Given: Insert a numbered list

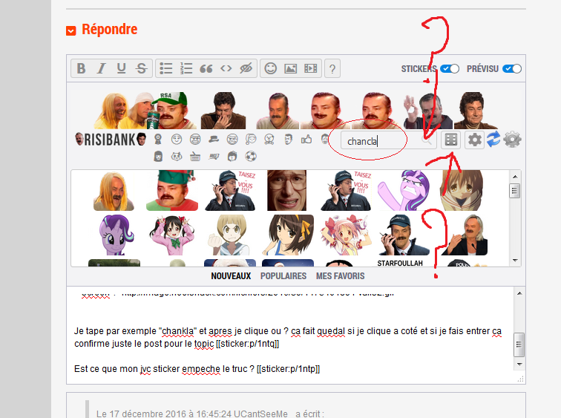Looking at the screenshot, I should pyautogui.click(x=186, y=68).
